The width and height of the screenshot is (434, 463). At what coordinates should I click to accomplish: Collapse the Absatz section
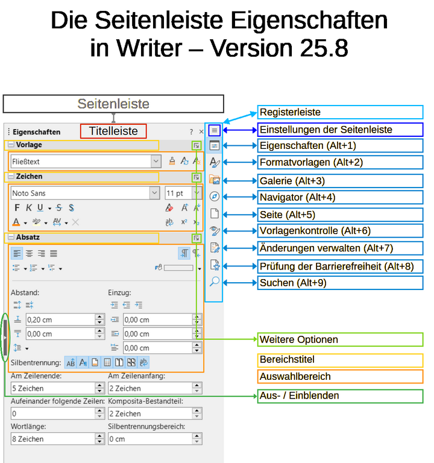(x=11, y=237)
